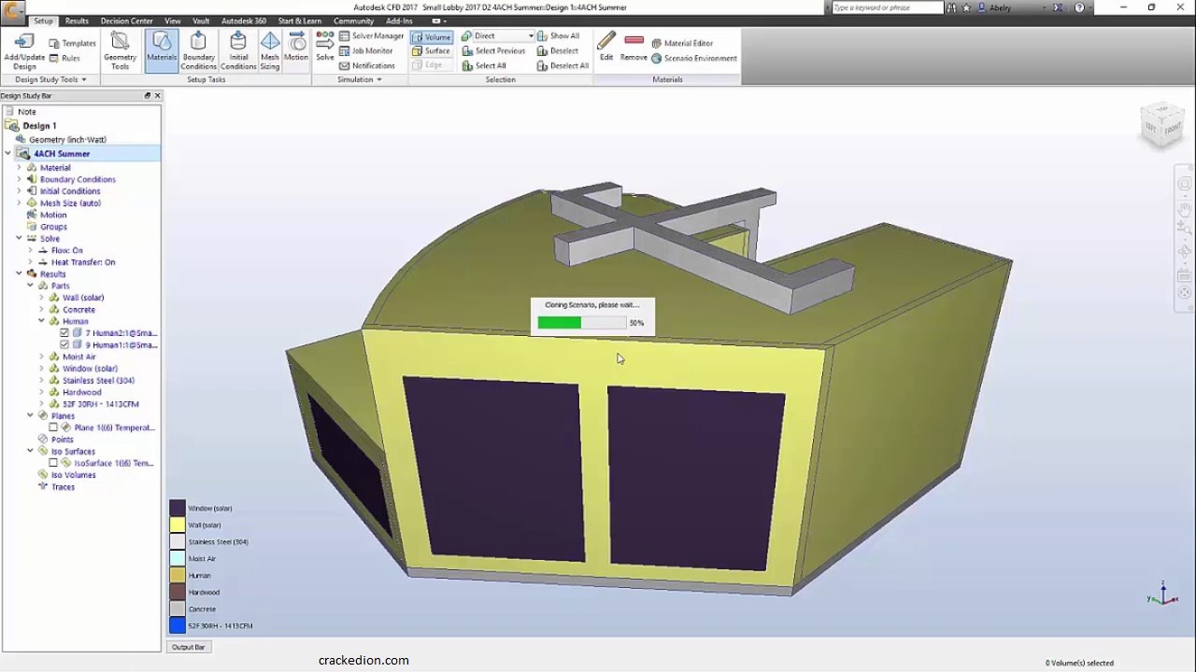1196x672 pixels.
Task: Click the search keyword input field
Action: coord(886,7)
